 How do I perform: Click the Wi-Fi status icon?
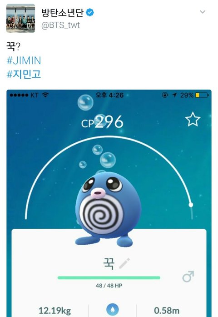(45, 95)
